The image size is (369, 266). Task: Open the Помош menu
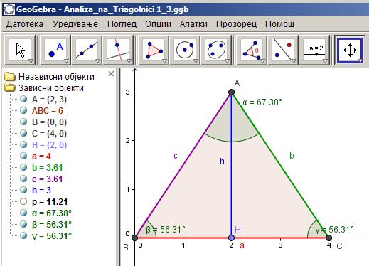(279, 24)
